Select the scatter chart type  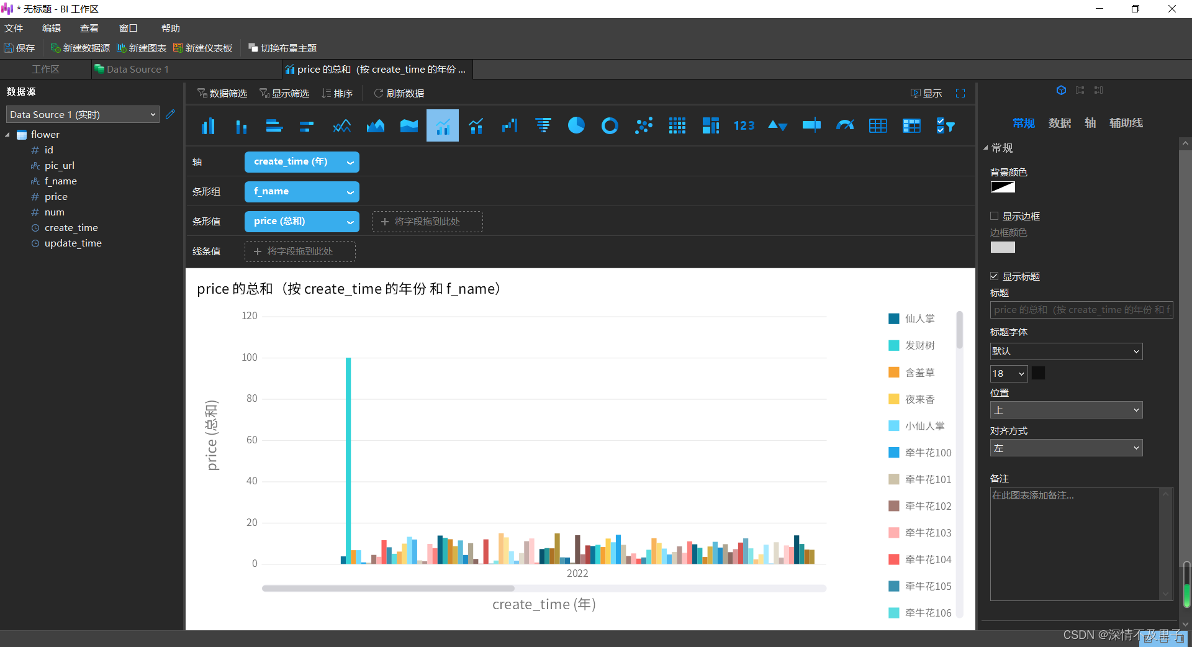pos(644,126)
